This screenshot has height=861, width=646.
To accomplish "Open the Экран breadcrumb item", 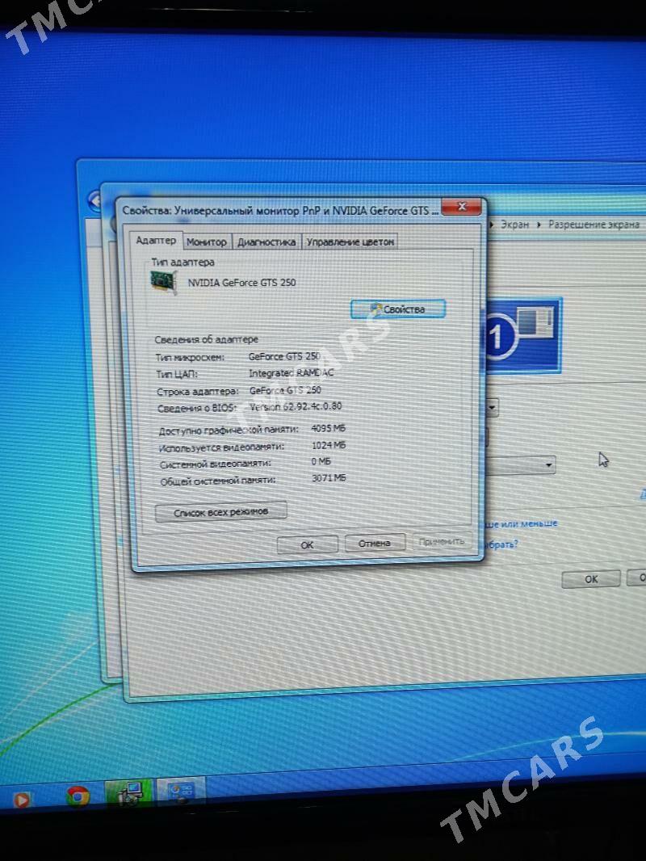I will click(515, 224).
